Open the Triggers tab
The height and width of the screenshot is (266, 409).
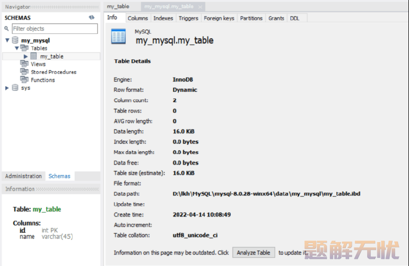[188, 18]
